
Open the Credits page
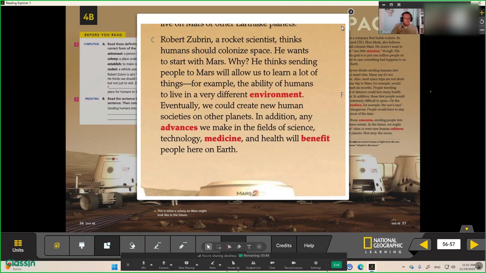point(284,246)
